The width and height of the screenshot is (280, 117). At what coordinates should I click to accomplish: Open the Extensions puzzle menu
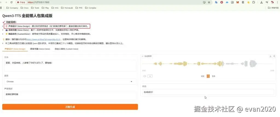[x=253, y=2]
